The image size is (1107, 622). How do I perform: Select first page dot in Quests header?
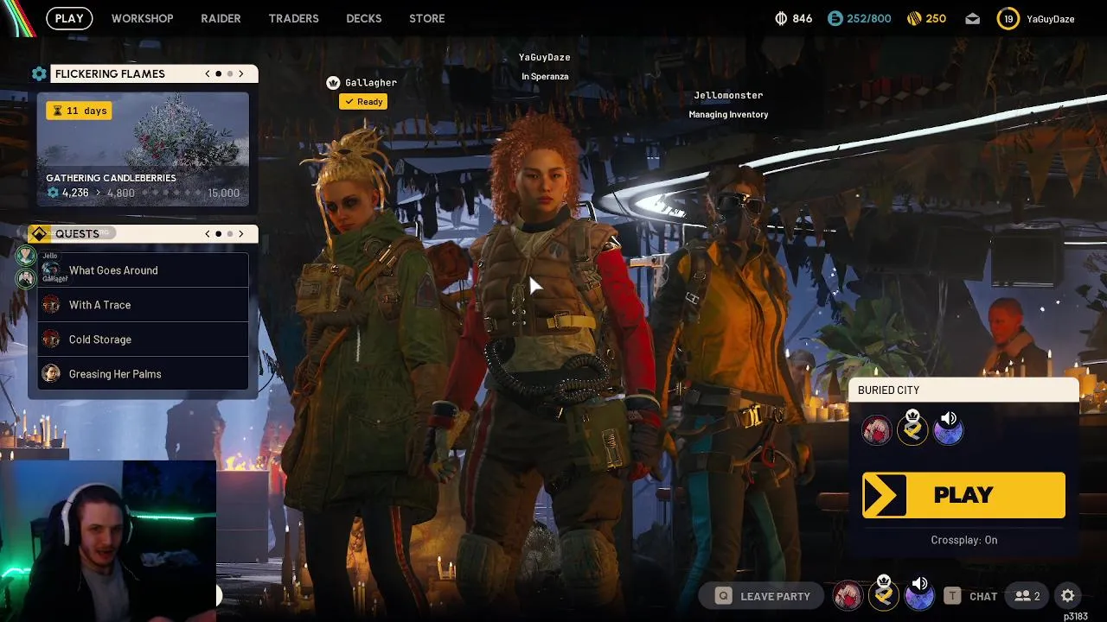click(219, 233)
